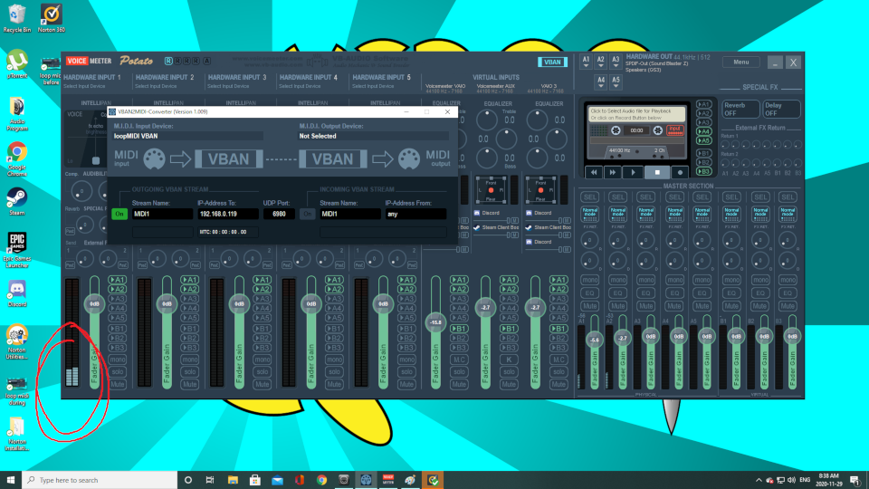Open the Google Chrome desktop shortcut
This screenshot has width=869, height=489.
click(16, 159)
